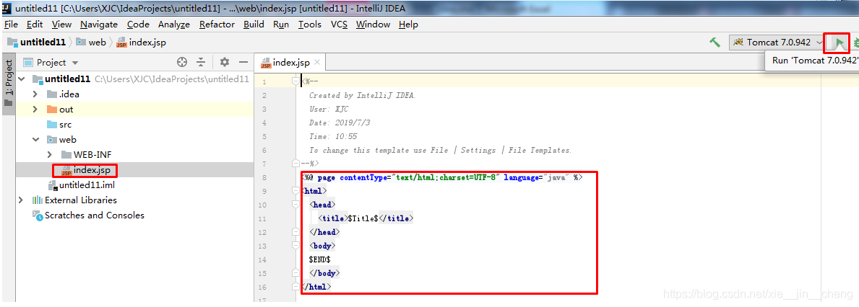Viewport: 859px width, 307px height.
Task: Open the Build menu
Action: 254,24
